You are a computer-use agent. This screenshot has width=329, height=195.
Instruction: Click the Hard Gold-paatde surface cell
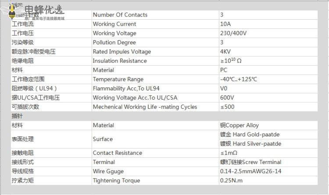tap(250, 134)
